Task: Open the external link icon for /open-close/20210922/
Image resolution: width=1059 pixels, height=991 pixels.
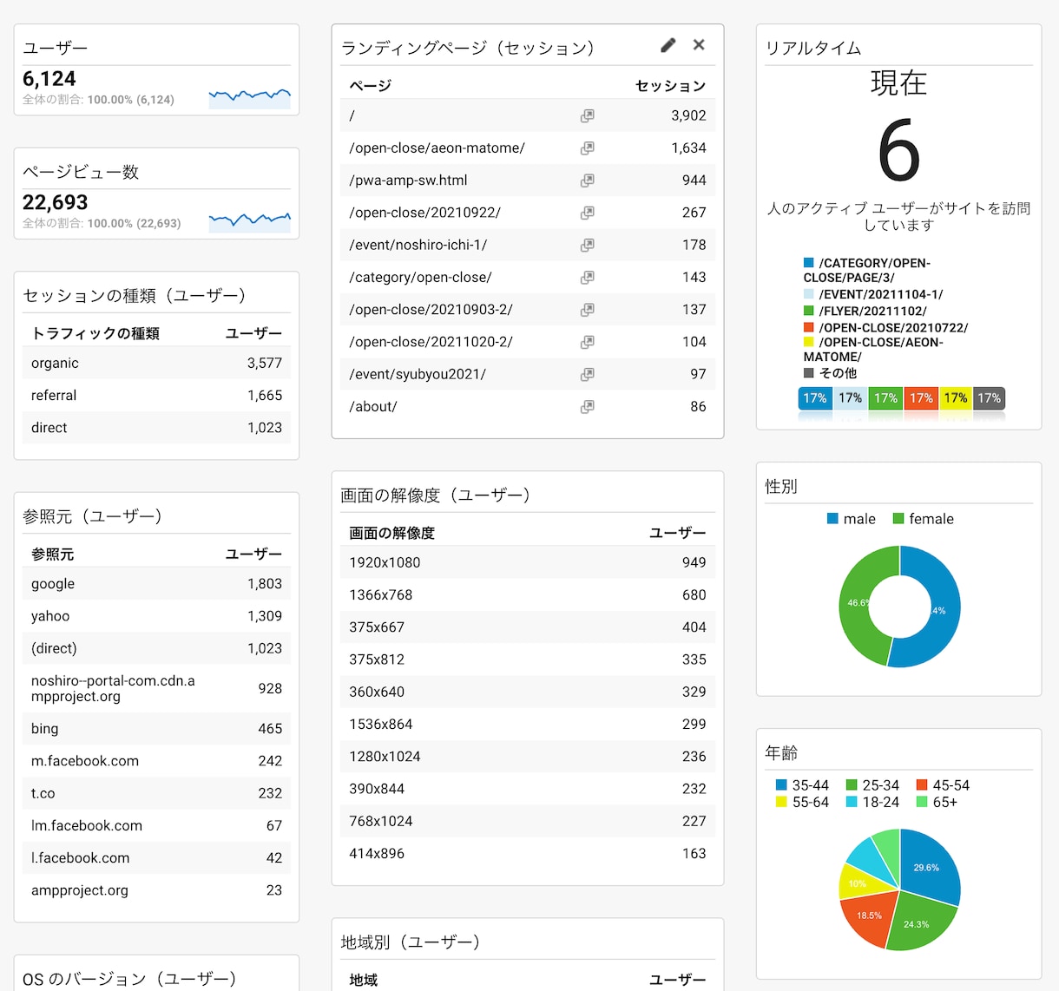Action: [x=588, y=213]
